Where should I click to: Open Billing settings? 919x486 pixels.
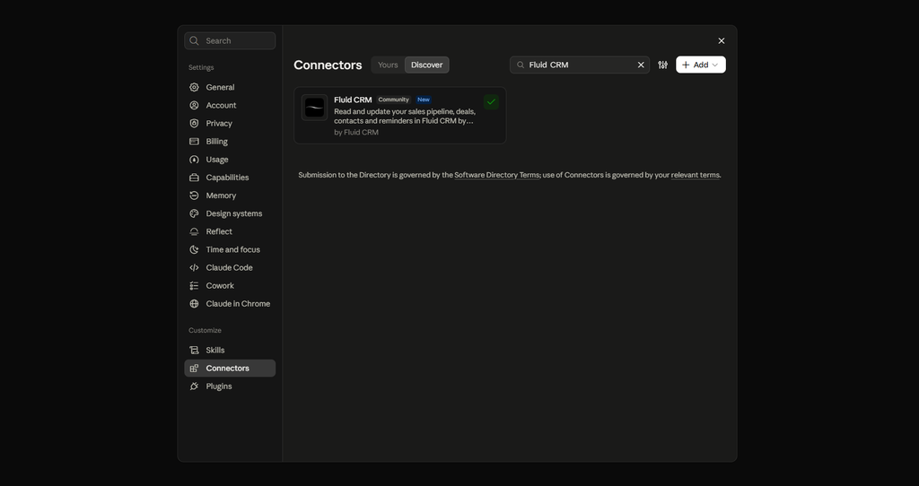(x=230, y=142)
